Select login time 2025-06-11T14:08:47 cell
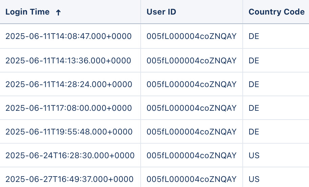 (x=69, y=36)
